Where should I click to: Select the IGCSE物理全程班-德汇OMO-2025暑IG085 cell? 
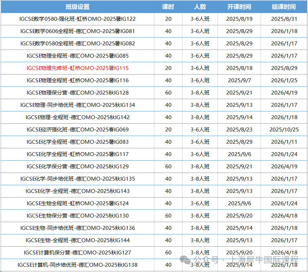[78, 56]
